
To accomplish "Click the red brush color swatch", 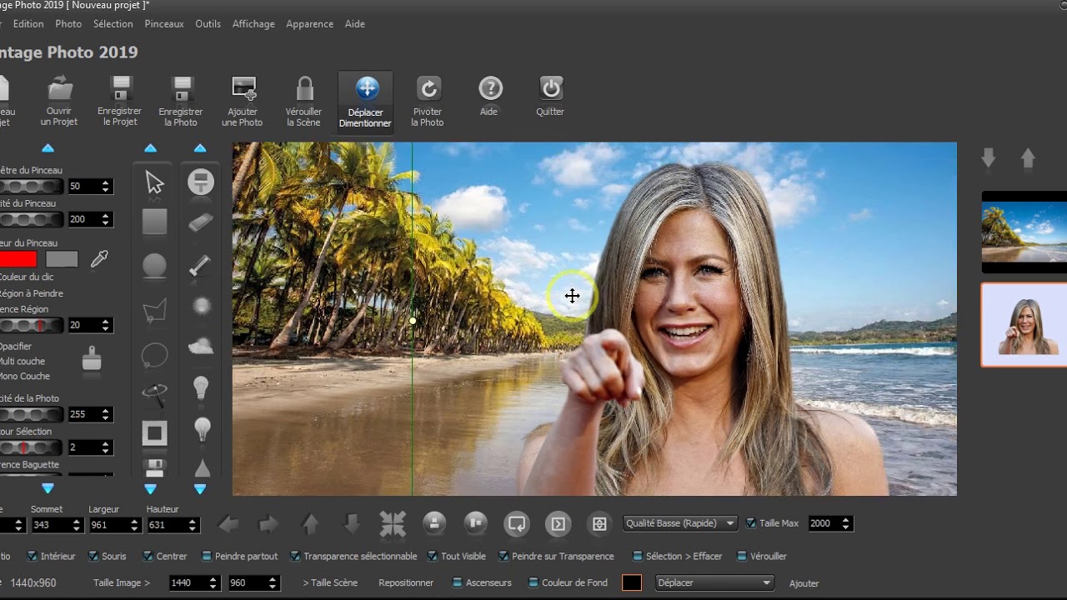I will pos(18,260).
